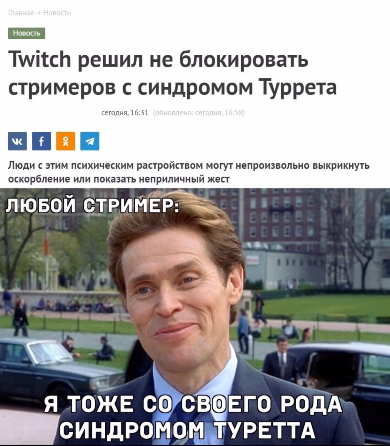Share the article on Odnoklassniki
This screenshot has width=390, height=446.
click(65, 141)
